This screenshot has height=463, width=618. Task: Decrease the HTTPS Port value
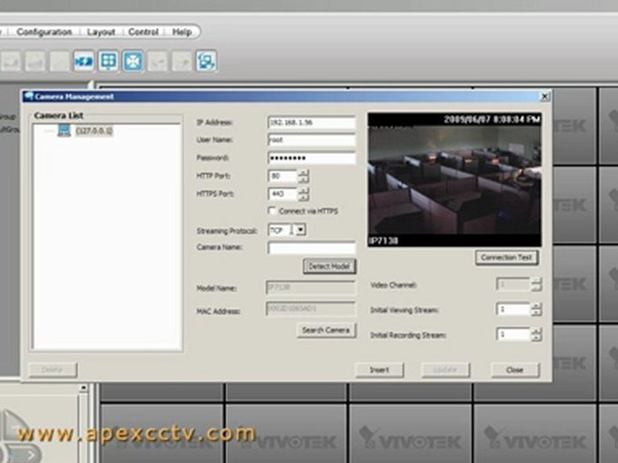click(x=303, y=197)
